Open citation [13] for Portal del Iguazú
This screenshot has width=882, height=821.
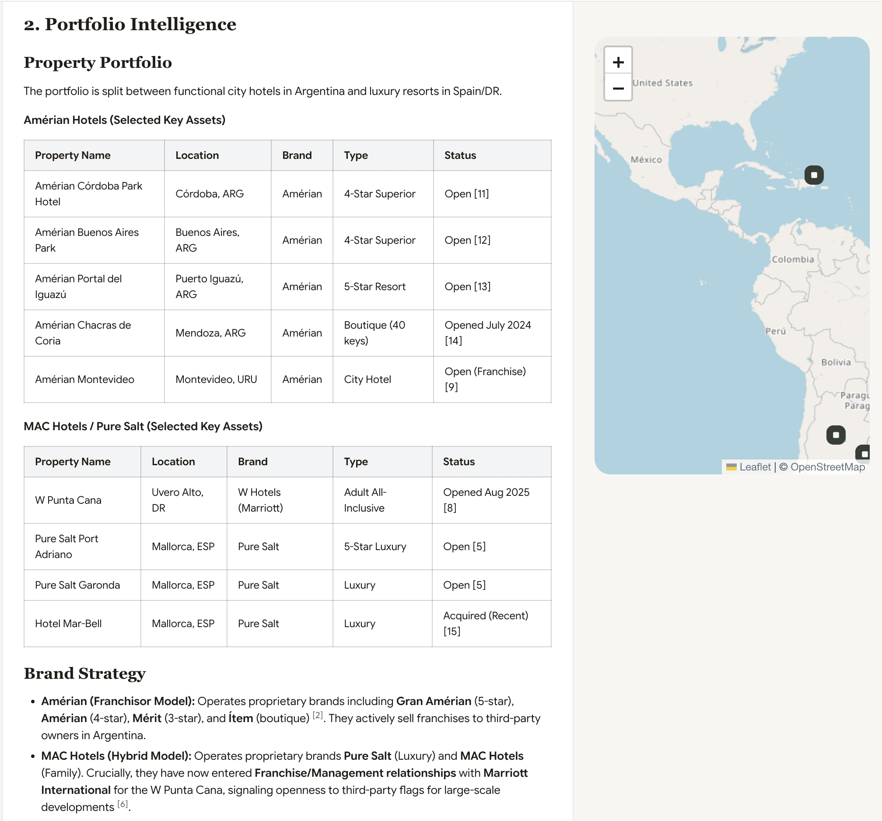[482, 287]
